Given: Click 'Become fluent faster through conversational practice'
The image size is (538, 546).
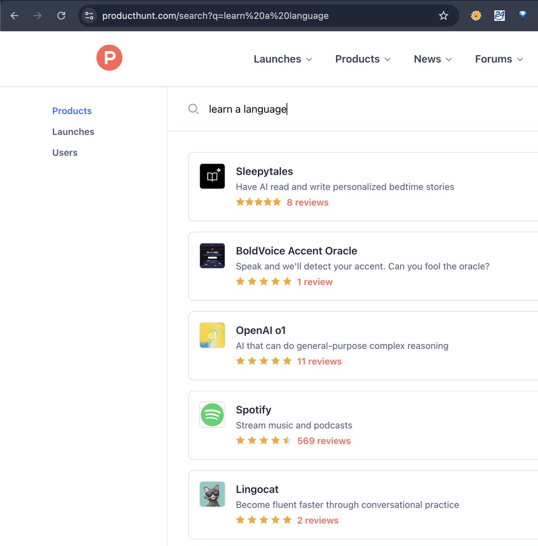Looking at the screenshot, I should coord(347,505).
